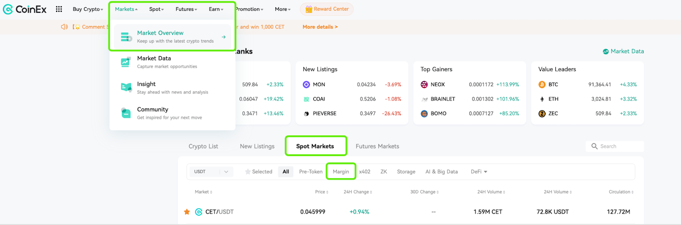The image size is (681, 225).
Task: Expand the USDT quote currency dropdown
Action: 211,172
